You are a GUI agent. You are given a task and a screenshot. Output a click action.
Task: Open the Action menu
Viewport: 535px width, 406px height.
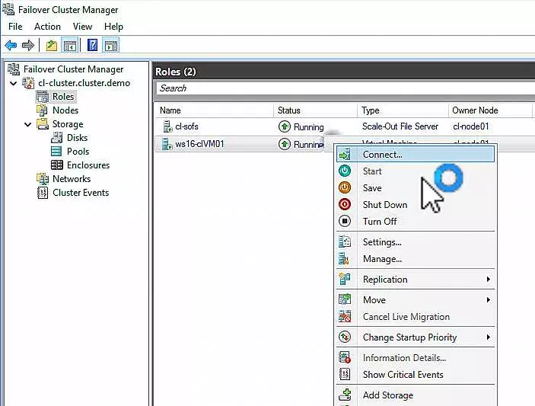(47, 27)
